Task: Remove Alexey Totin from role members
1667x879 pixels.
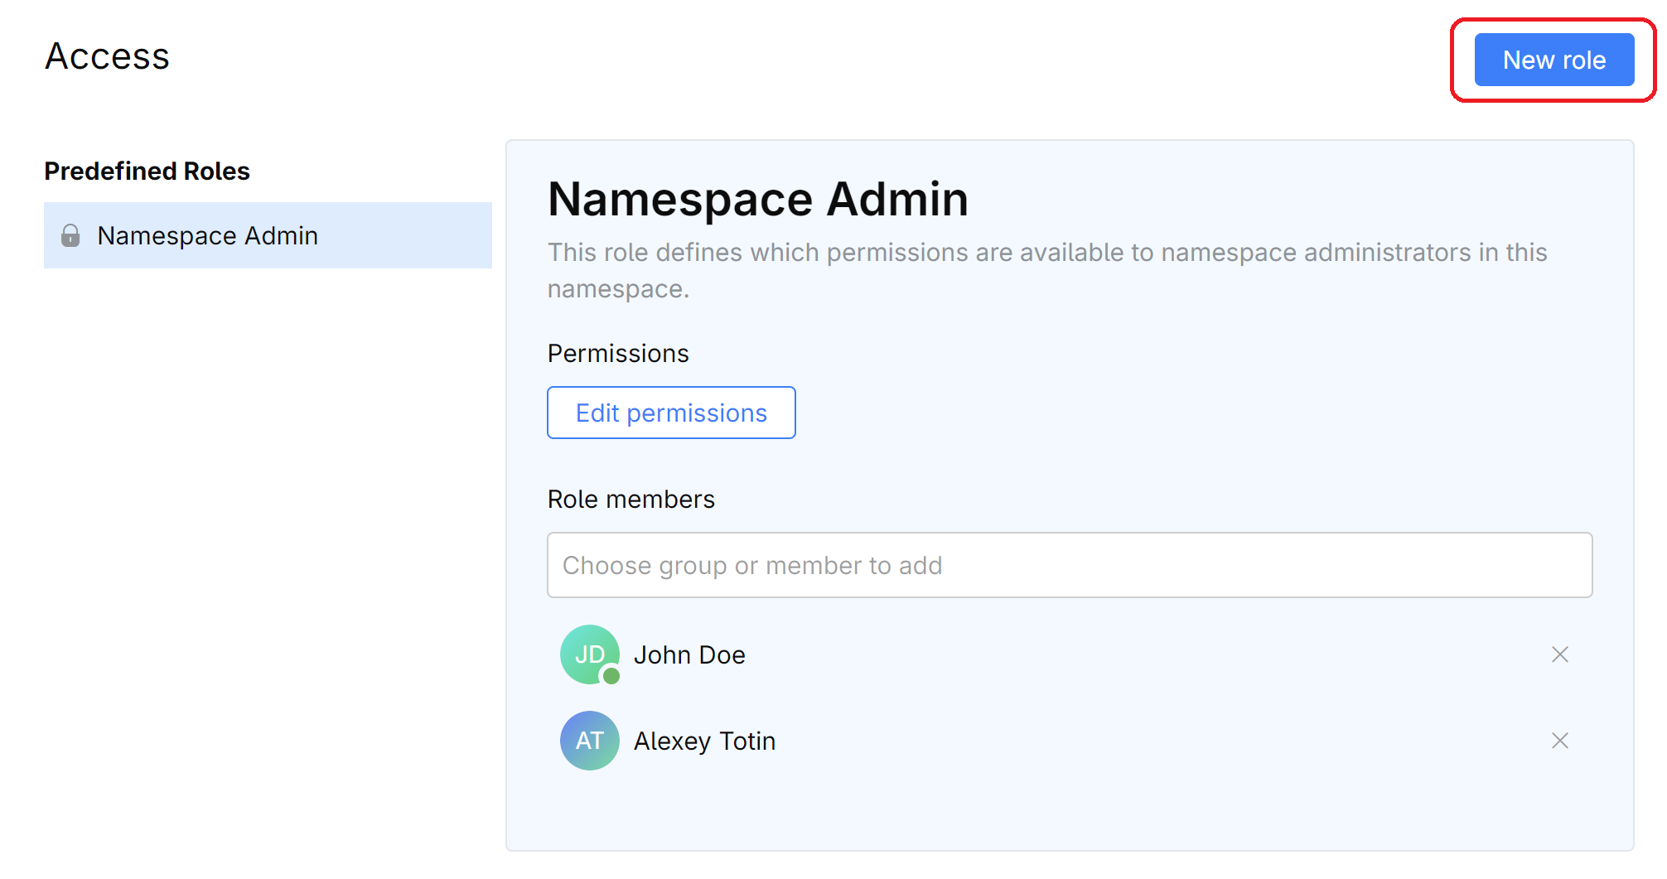Action: [x=1559, y=741]
